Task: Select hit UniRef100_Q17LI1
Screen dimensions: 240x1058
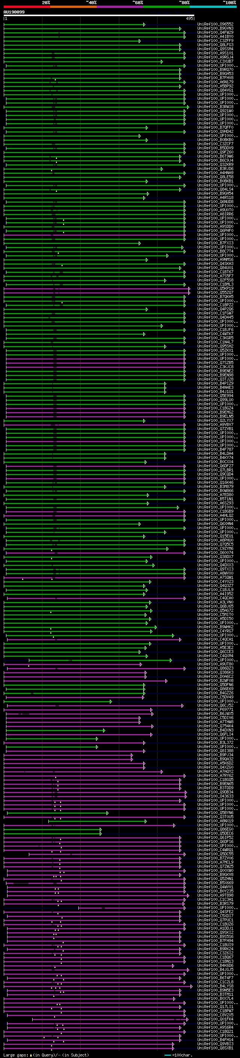Action: (215, 1007)
